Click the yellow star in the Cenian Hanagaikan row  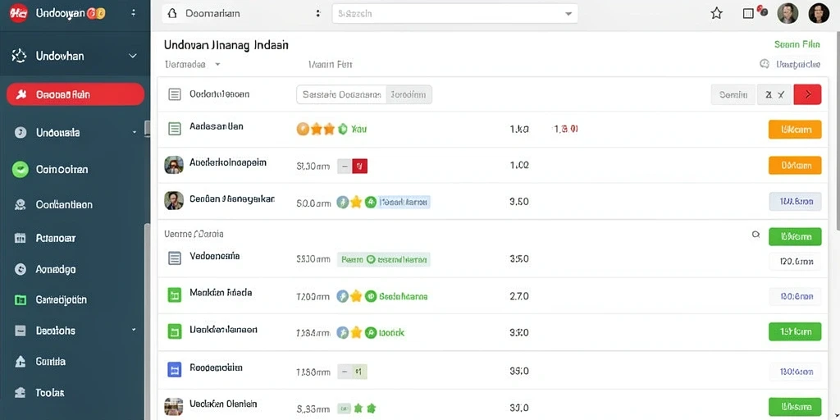pos(356,202)
